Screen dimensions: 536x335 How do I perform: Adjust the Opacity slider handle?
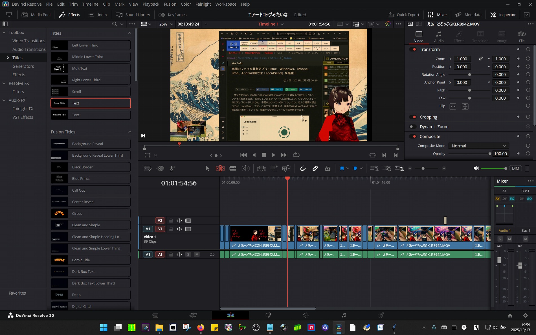coord(490,154)
